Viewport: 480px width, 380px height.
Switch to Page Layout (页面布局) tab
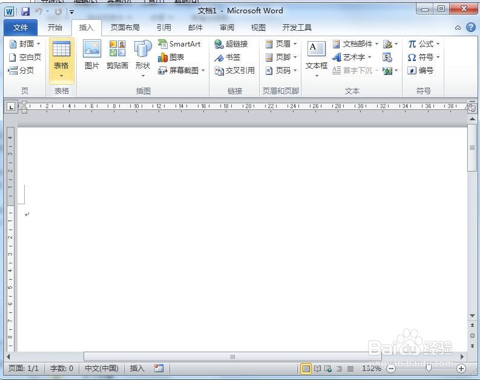tap(125, 28)
